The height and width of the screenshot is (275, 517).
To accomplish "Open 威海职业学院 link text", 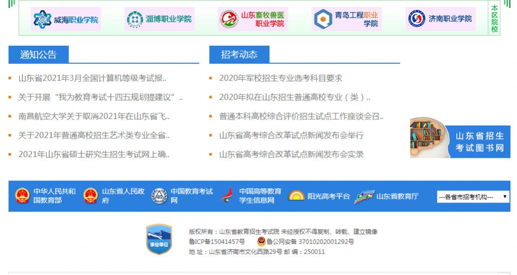I will 76,20.
